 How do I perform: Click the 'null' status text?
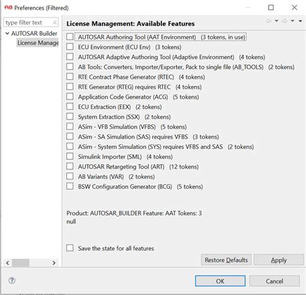71,221
